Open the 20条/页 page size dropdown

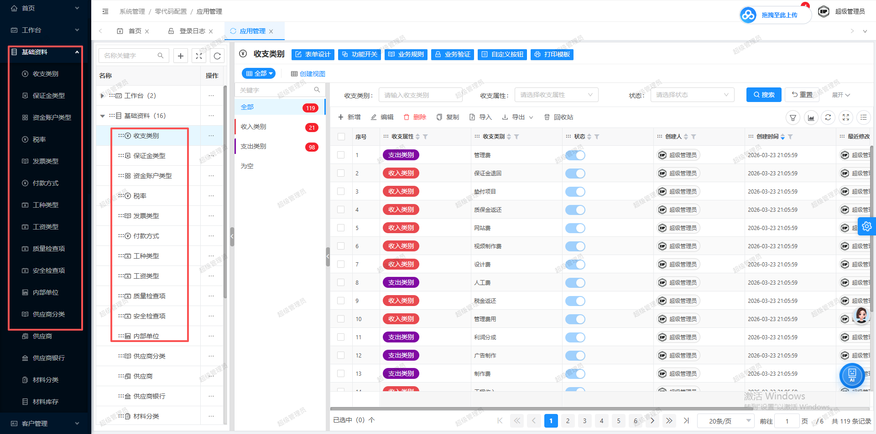tap(725, 421)
